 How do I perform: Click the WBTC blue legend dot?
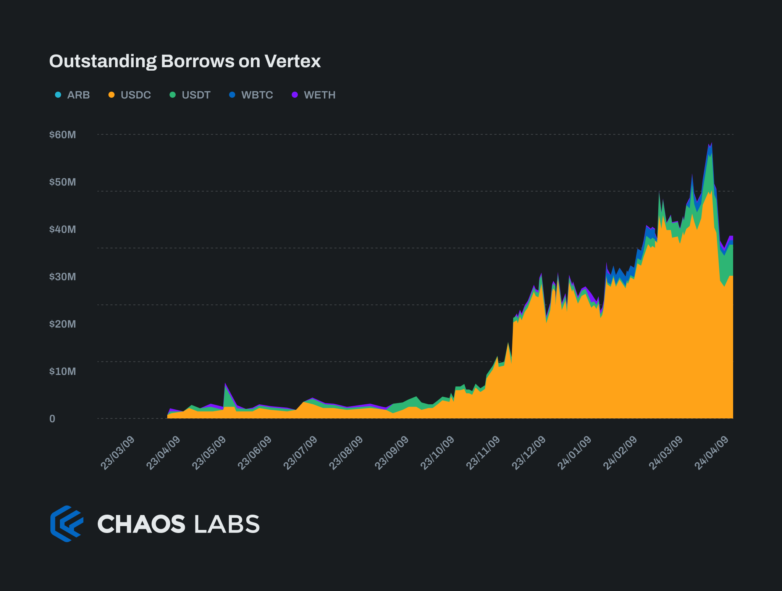(232, 95)
